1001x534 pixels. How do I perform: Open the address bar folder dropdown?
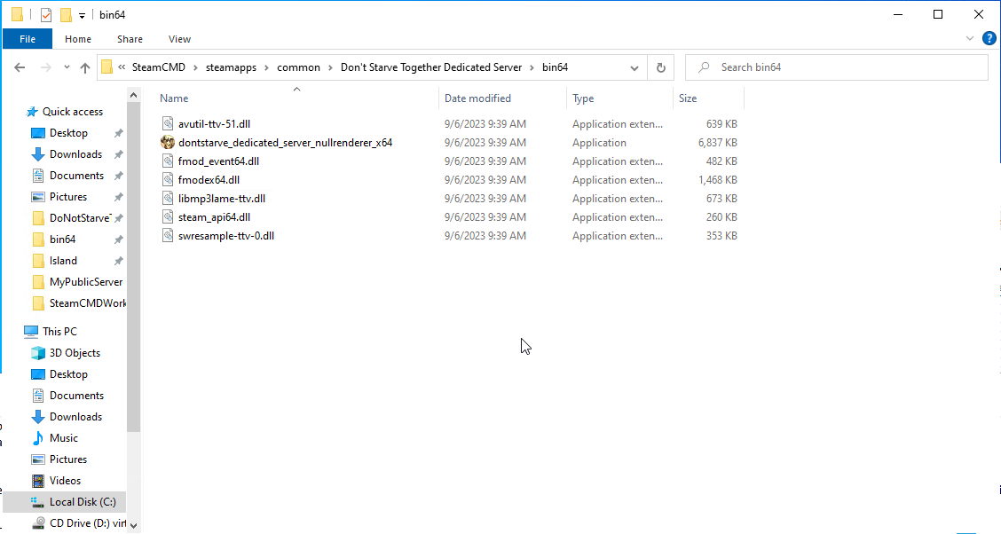click(634, 67)
